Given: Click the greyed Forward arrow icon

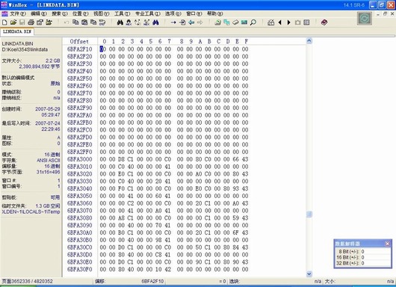Looking at the screenshot, I should [200, 22].
